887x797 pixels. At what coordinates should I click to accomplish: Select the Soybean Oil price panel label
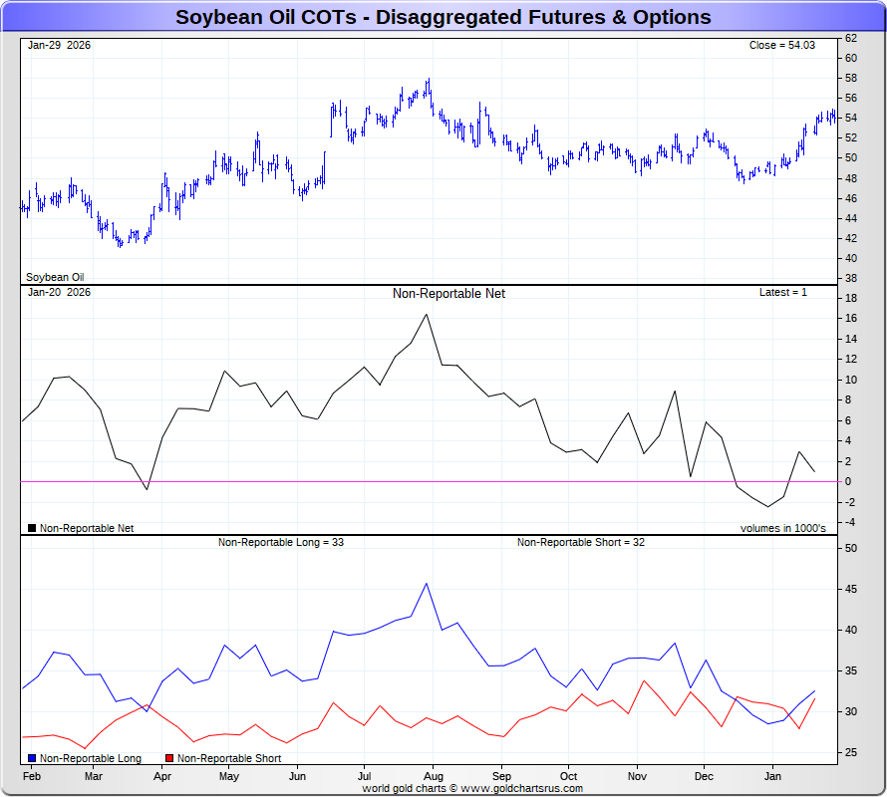pyautogui.click(x=55, y=277)
